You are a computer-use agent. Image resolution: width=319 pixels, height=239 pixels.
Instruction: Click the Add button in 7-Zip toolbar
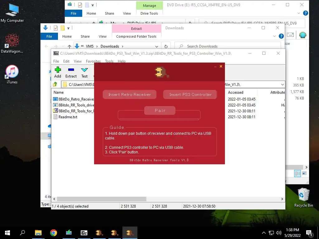[x=58, y=73]
